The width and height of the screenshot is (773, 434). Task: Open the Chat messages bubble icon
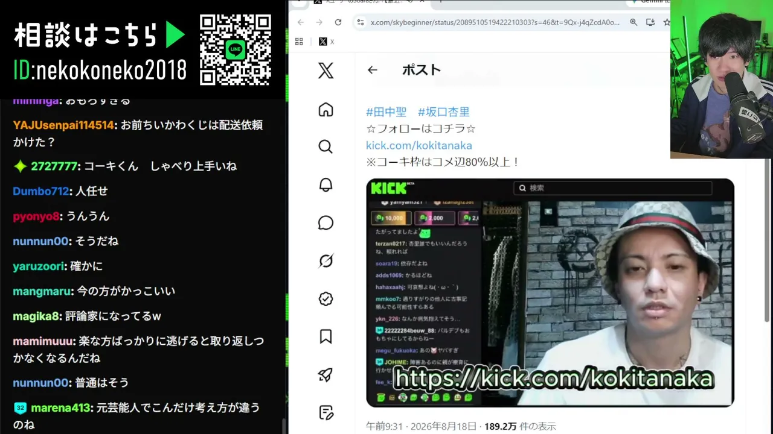tap(326, 223)
